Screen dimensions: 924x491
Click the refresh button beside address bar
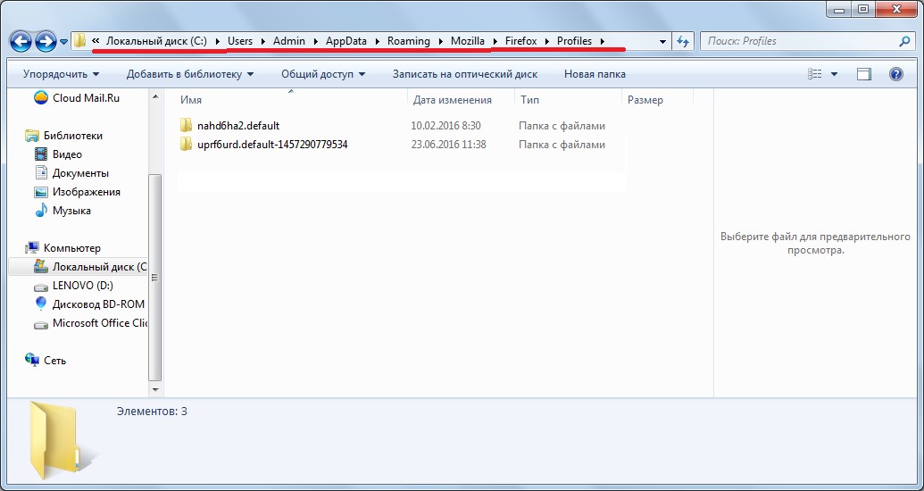point(684,41)
